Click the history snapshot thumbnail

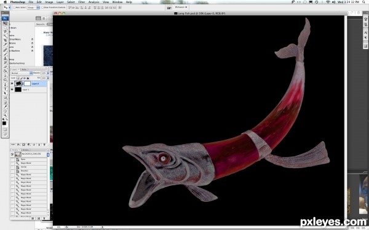click(x=18, y=154)
